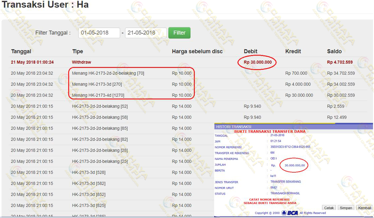The image size is (374, 218).
Task: Select the Withdraw transaction row
Action: pyautogui.click(x=81, y=62)
